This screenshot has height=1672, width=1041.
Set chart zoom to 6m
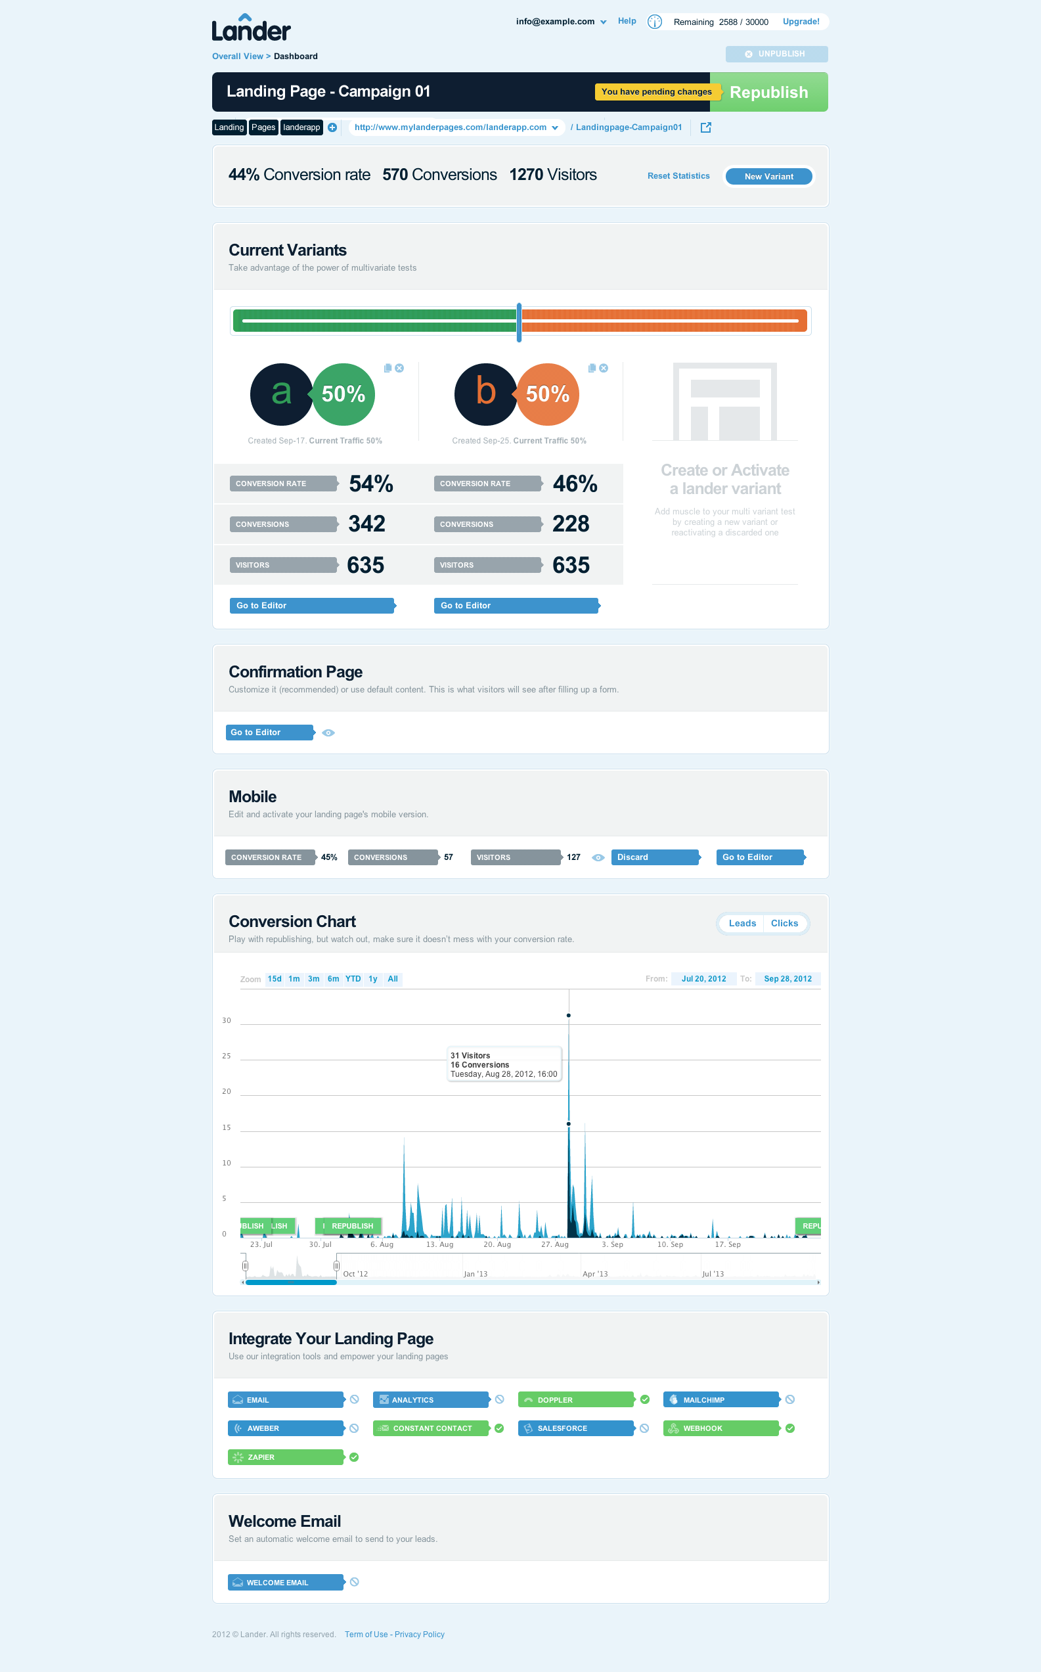tap(333, 978)
